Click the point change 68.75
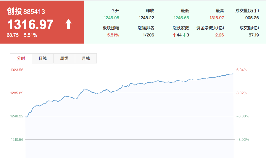This screenshot has height=158, width=266. [x=12, y=35]
